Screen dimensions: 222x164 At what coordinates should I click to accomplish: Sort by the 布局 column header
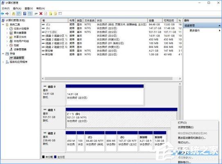(x=72, y=20)
